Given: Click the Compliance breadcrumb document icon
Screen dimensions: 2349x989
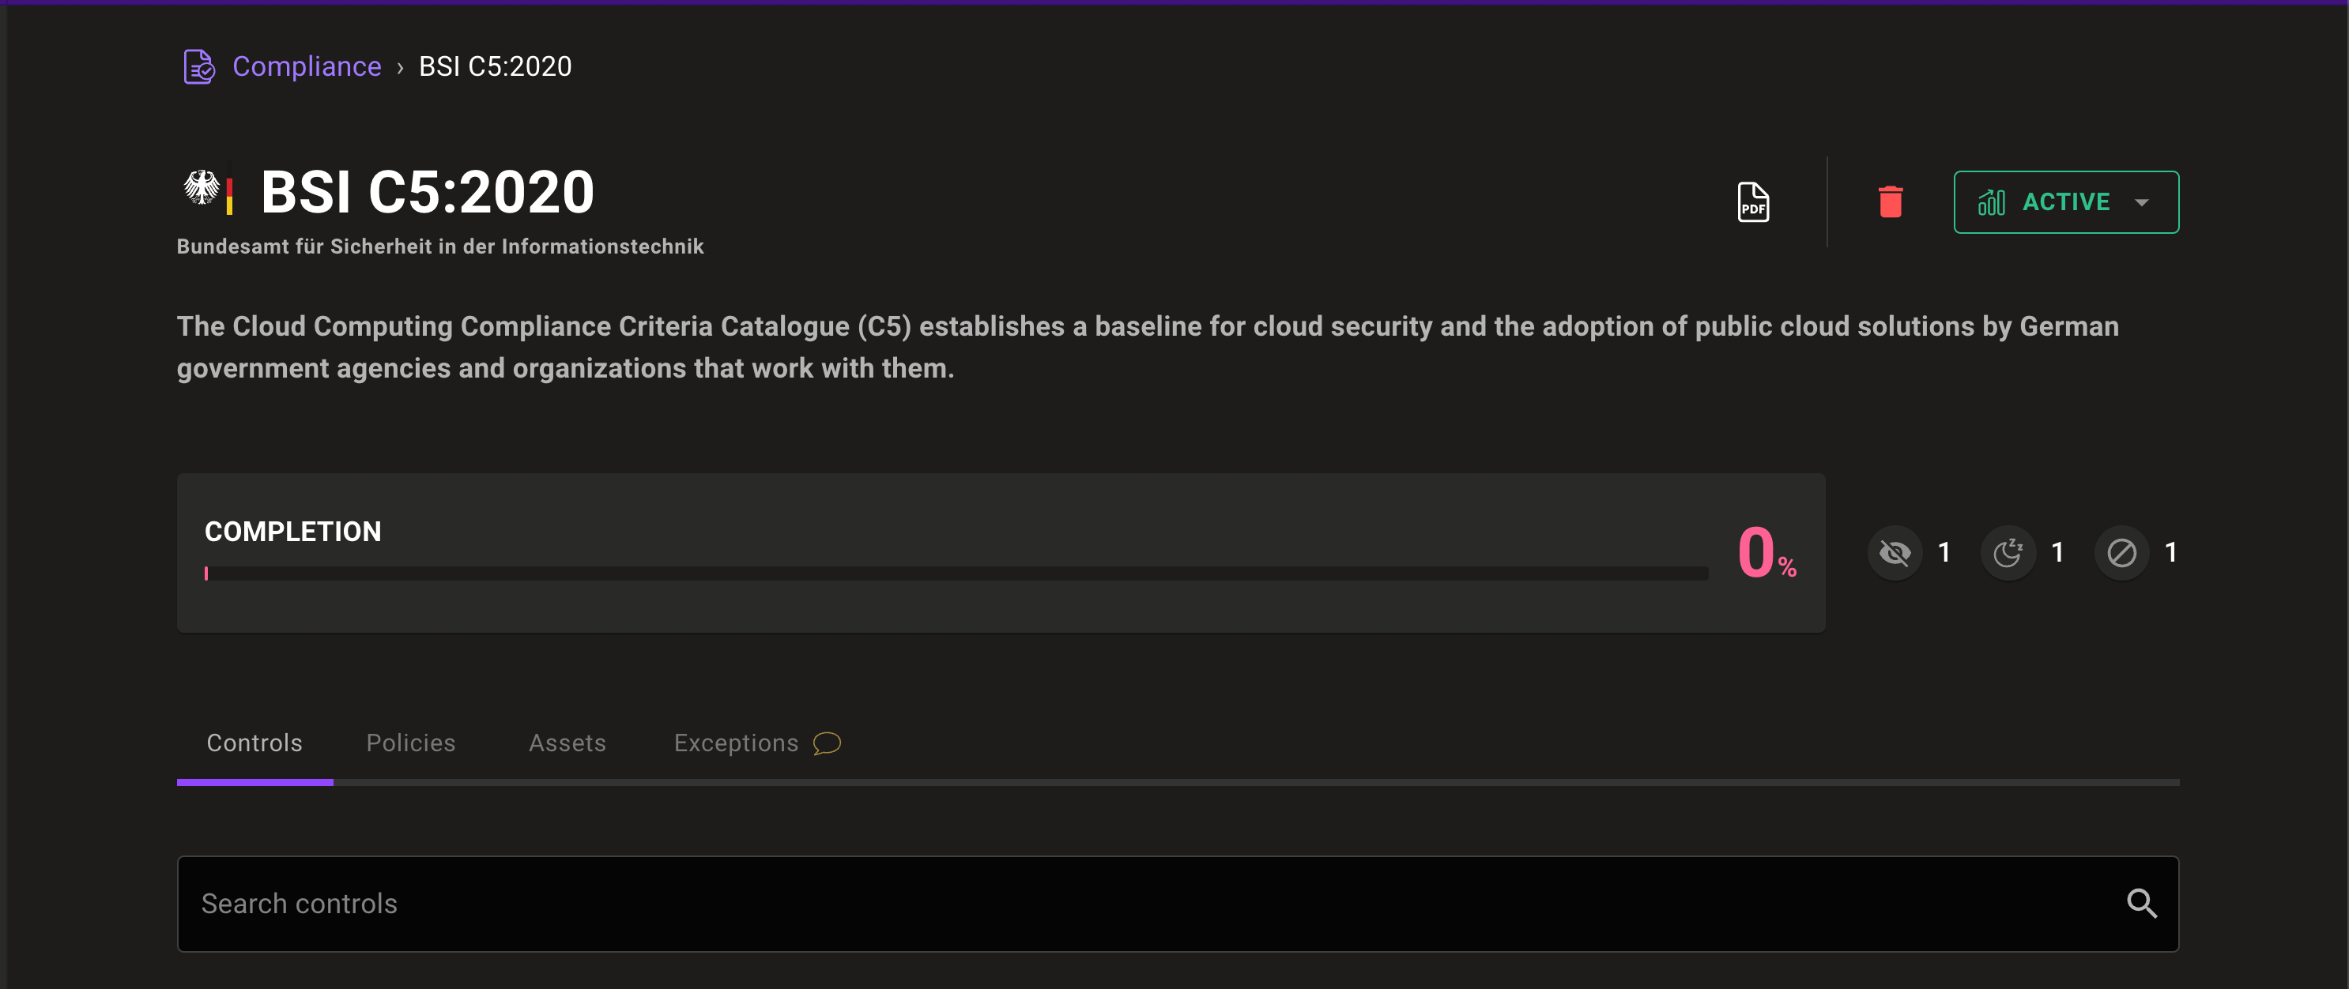Looking at the screenshot, I should pyautogui.click(x=199, y=66).
